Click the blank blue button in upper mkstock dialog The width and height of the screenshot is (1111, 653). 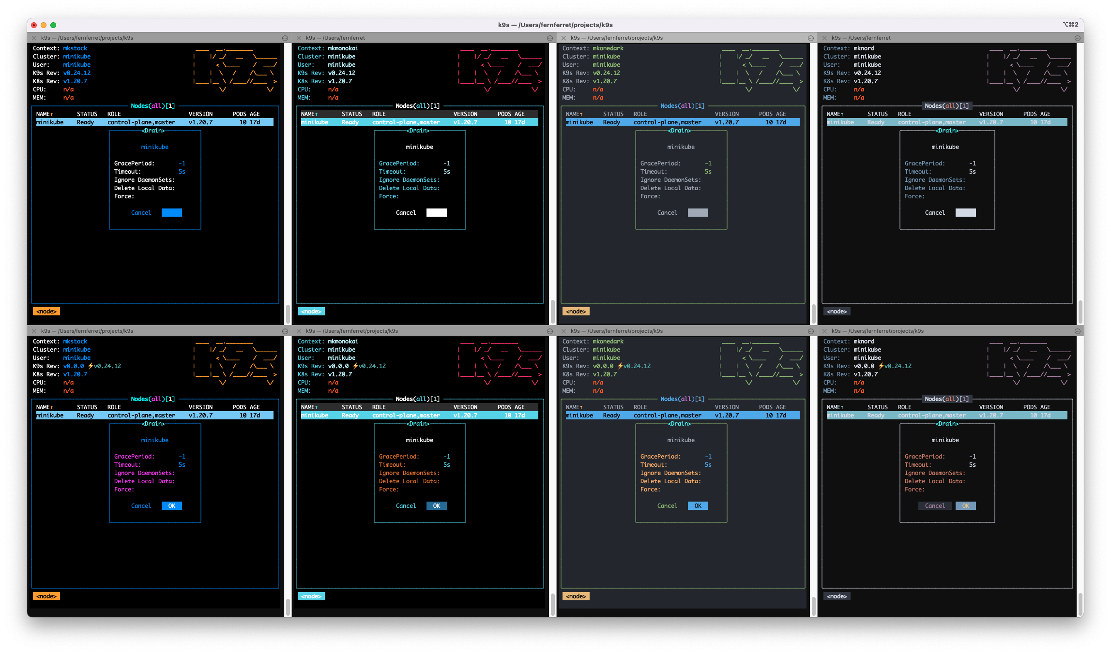pos(172,213)
